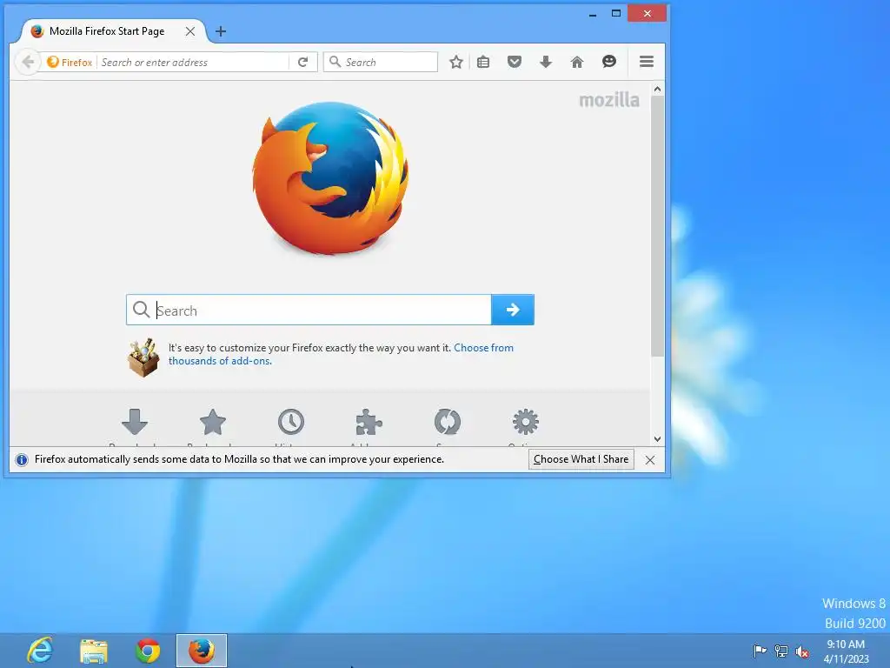890x668 pixels.
Task: Reload the current page
Action: coord(303,62)
